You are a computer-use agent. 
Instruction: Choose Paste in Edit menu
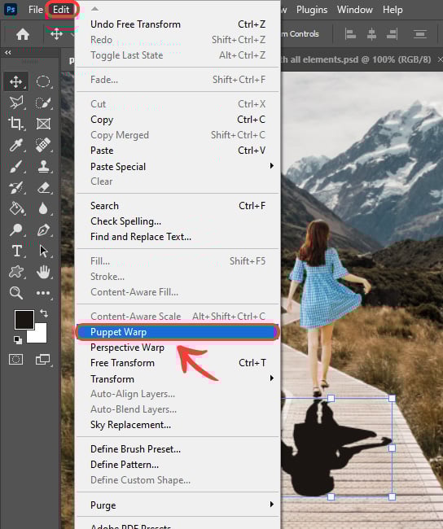(x=178, y=151)
